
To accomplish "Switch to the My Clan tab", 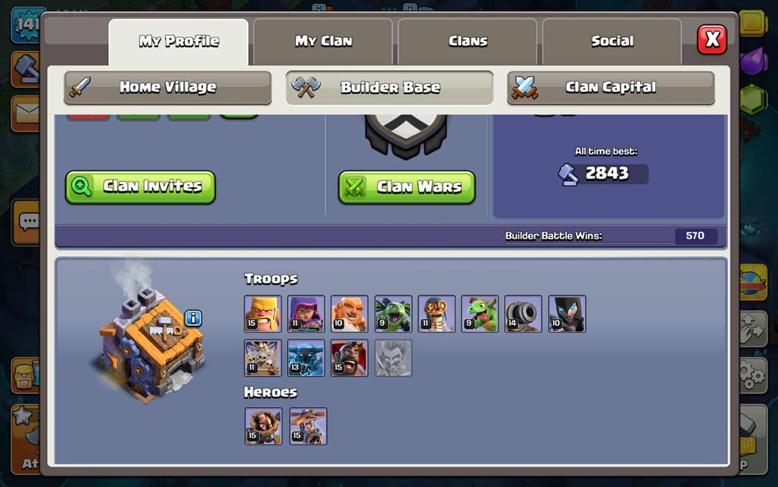I will click(323, 42).
